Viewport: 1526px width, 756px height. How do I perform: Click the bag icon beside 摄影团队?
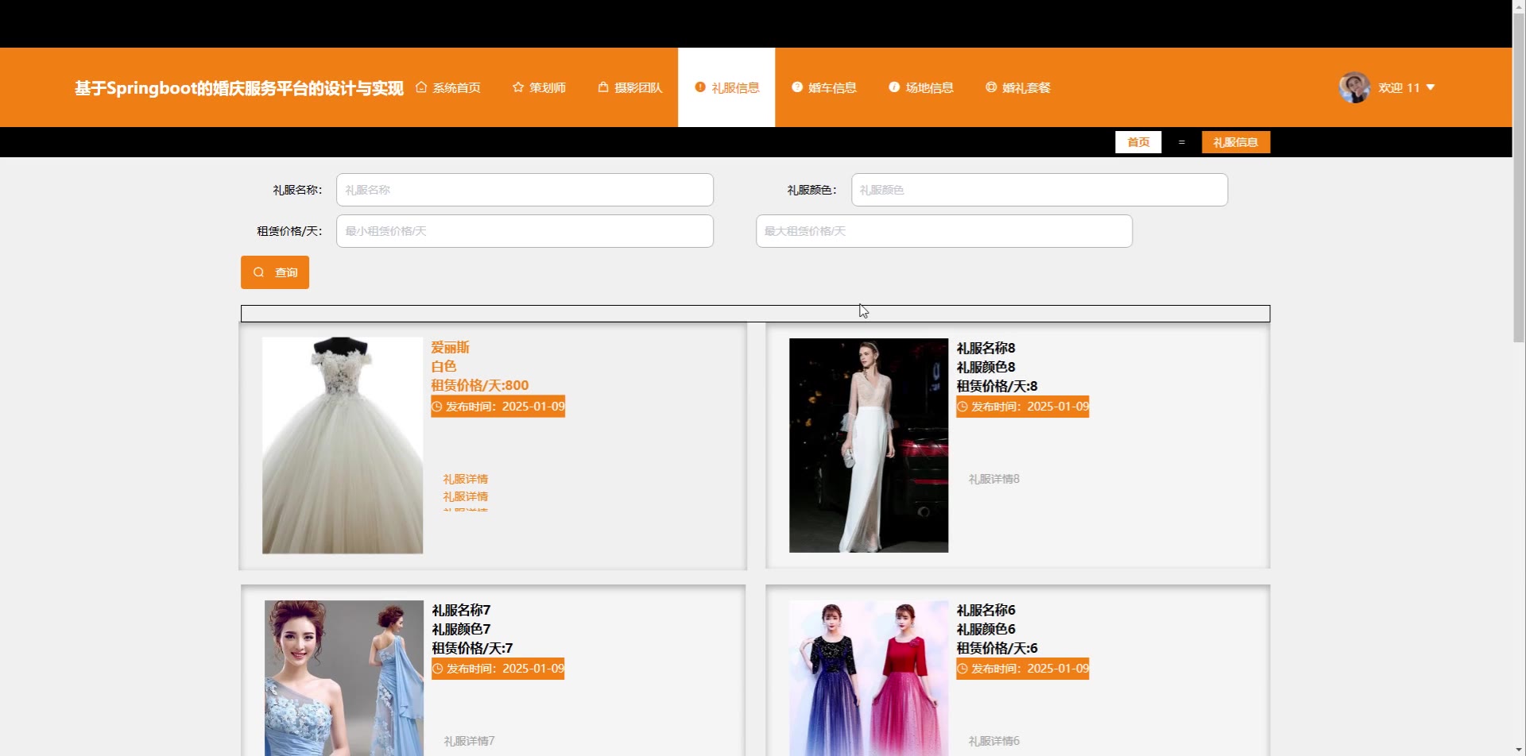pos(603,87)
